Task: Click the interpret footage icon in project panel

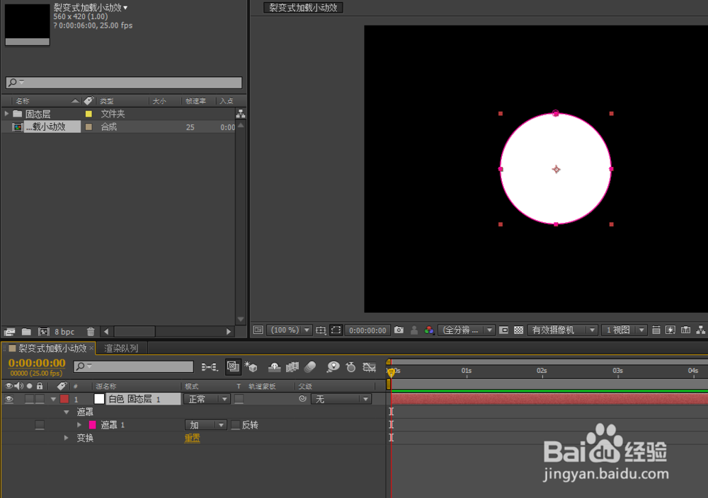Action: tap(9, 332)
